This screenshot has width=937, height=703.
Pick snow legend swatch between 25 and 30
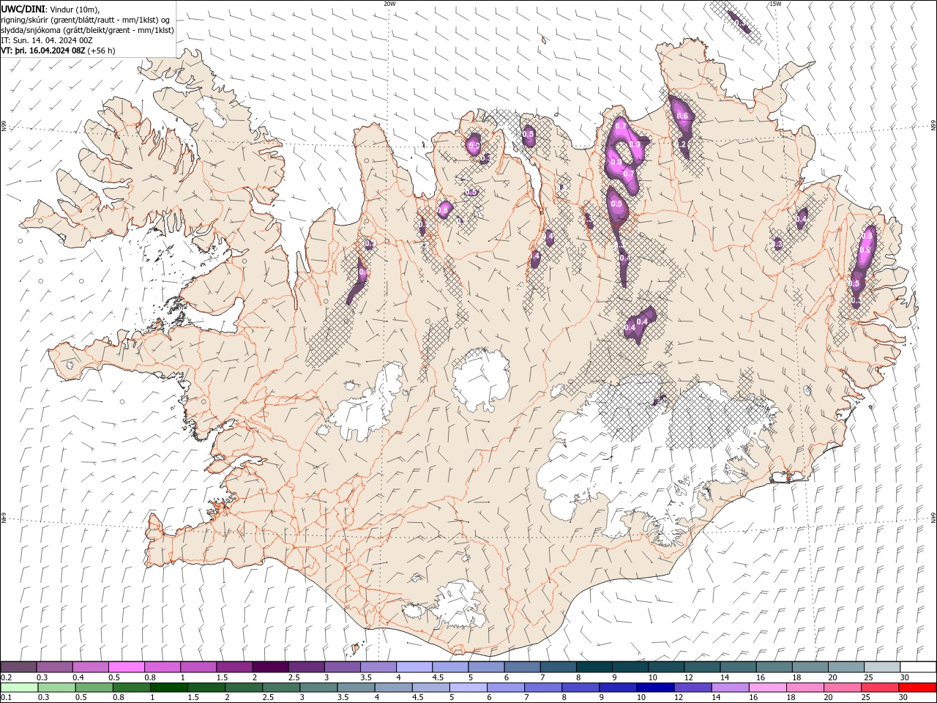coord(882,667)
